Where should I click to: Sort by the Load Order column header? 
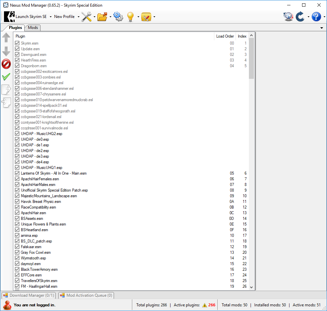[225, 36]
